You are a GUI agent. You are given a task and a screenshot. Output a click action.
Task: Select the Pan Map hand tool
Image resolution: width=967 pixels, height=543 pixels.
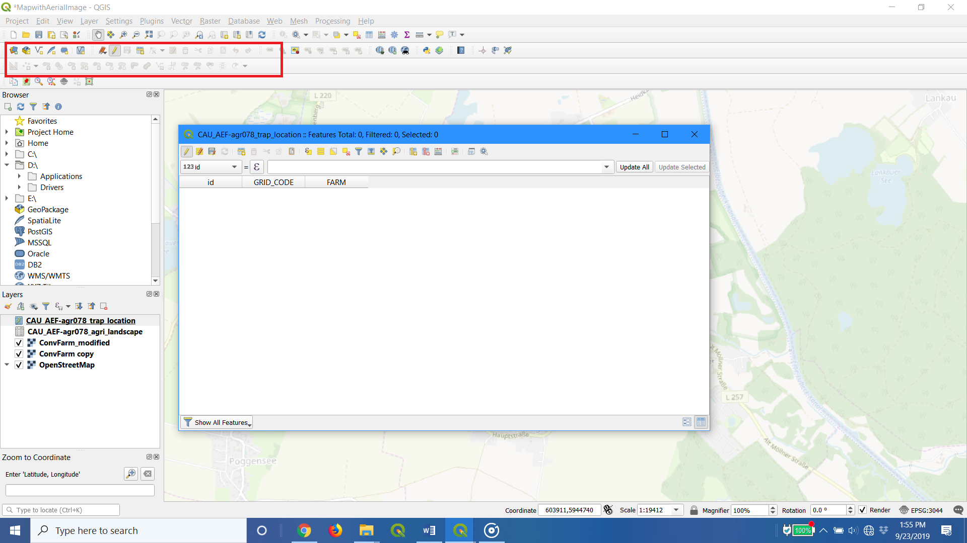pyautogui.click(x=98, y=35)
